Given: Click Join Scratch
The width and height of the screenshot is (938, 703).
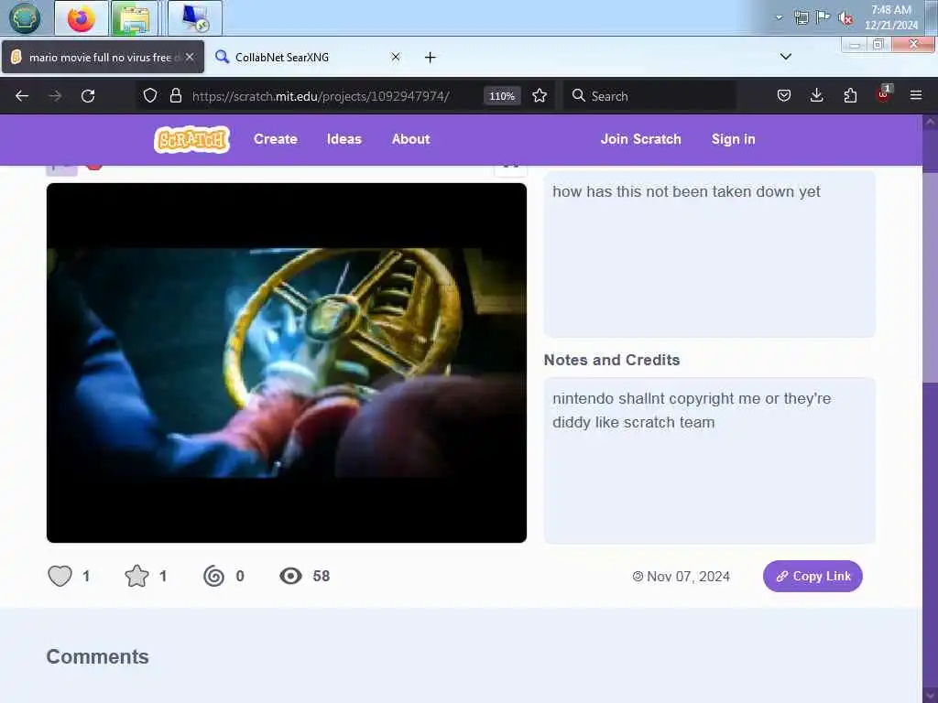Looking at the screenshot, I should click(640, 139).
